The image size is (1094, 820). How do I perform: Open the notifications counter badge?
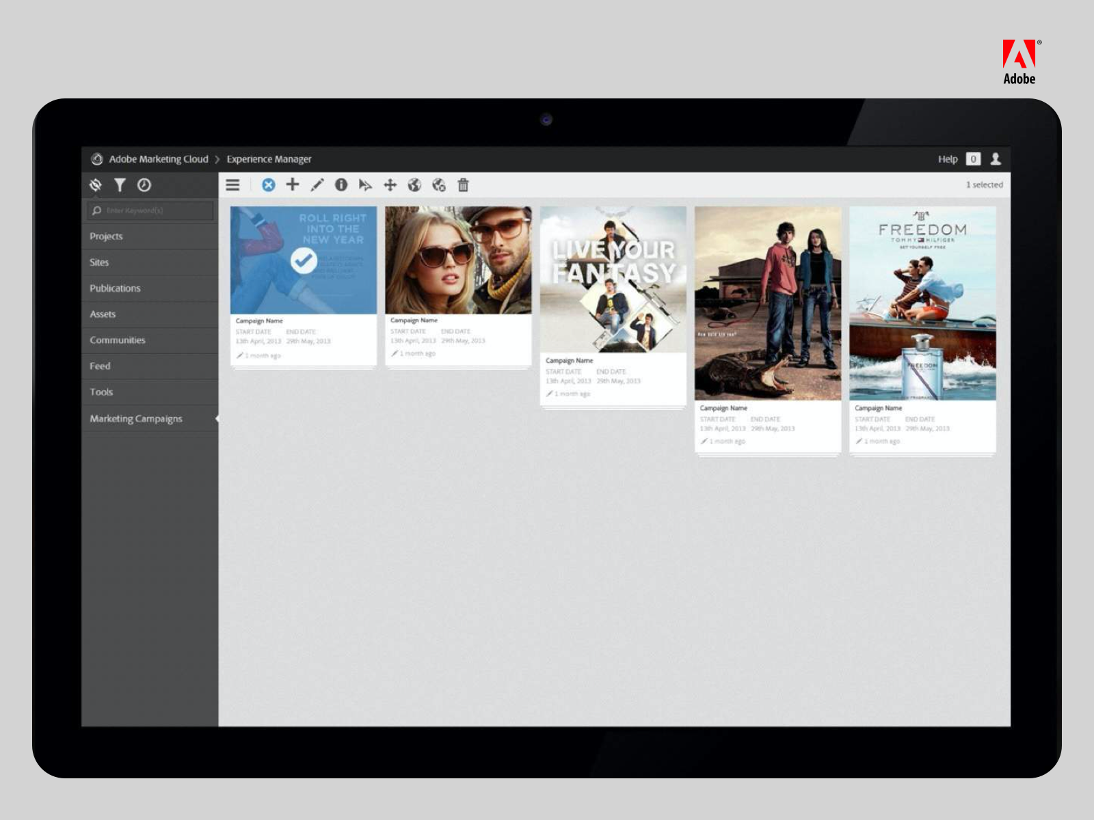[x=973, y=159]
